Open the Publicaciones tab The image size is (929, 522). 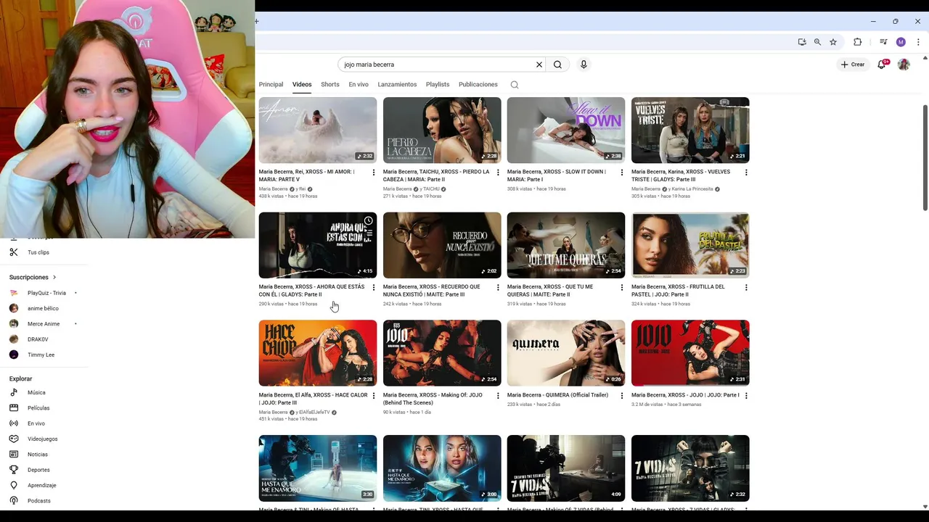point(478,85)
